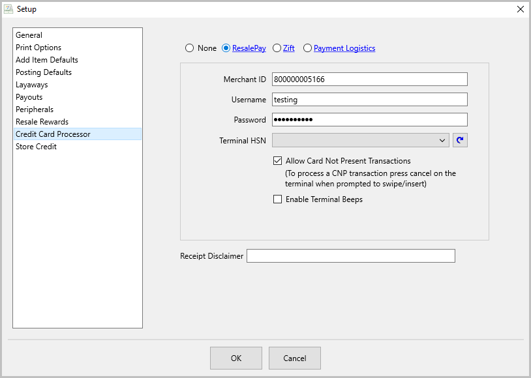Click into the Password field
The width and height of the screenshot is (531, 378).
[370, 120]
